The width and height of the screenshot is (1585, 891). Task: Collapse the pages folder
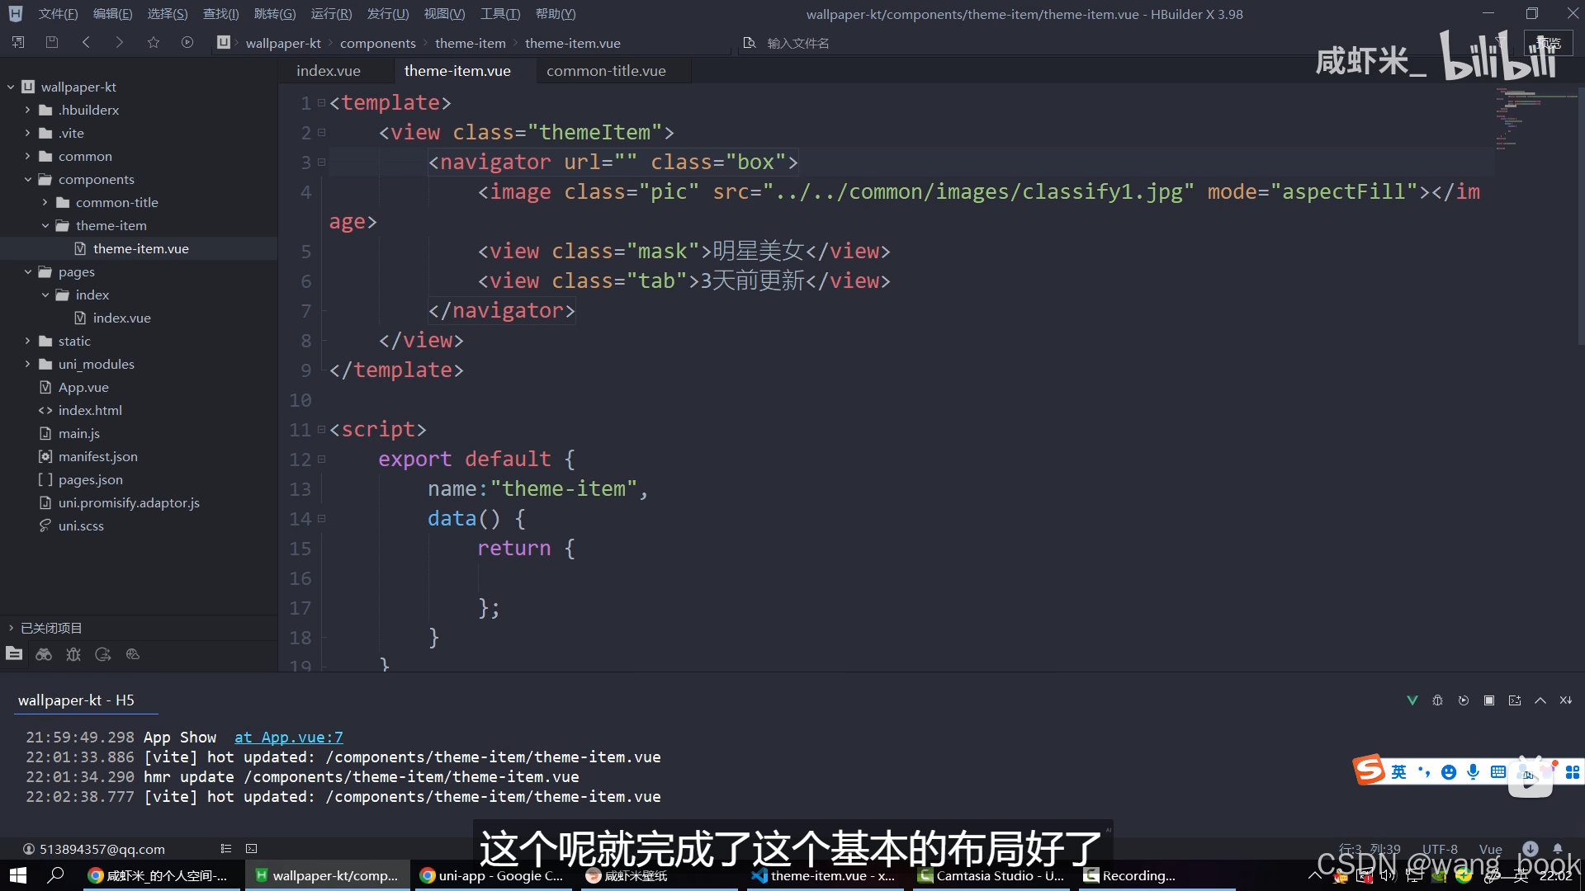coord(27,271)
